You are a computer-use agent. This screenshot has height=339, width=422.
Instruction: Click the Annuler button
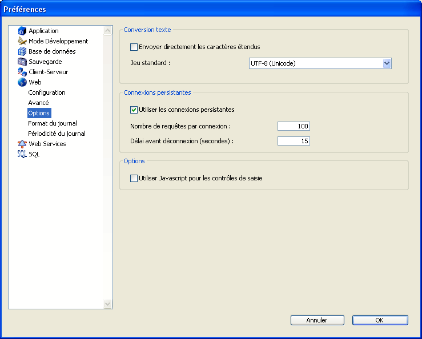(317, 320)
